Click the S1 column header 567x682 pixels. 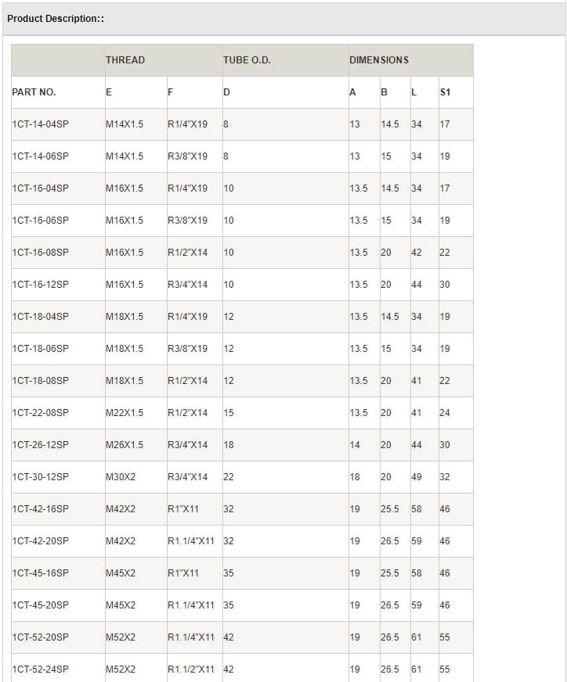point(445,92)
